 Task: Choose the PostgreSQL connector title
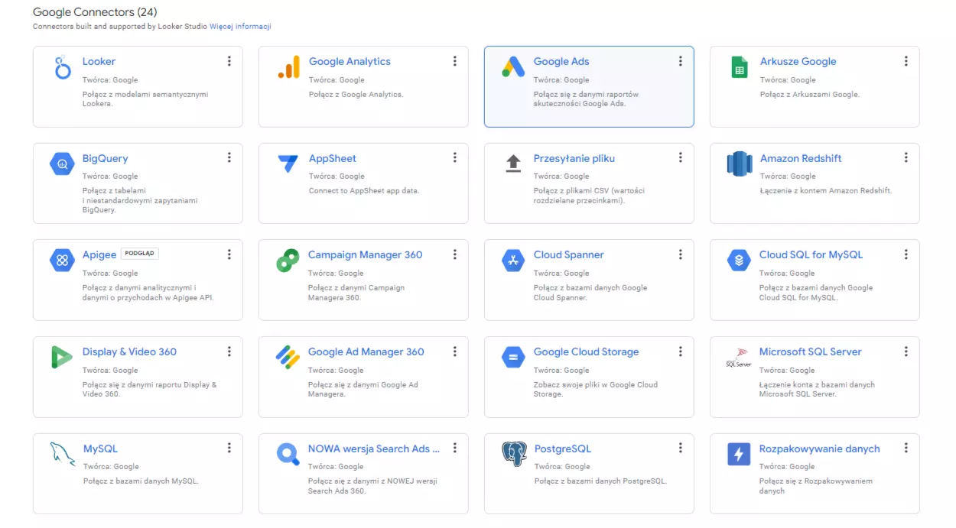(x=563, y=449)
